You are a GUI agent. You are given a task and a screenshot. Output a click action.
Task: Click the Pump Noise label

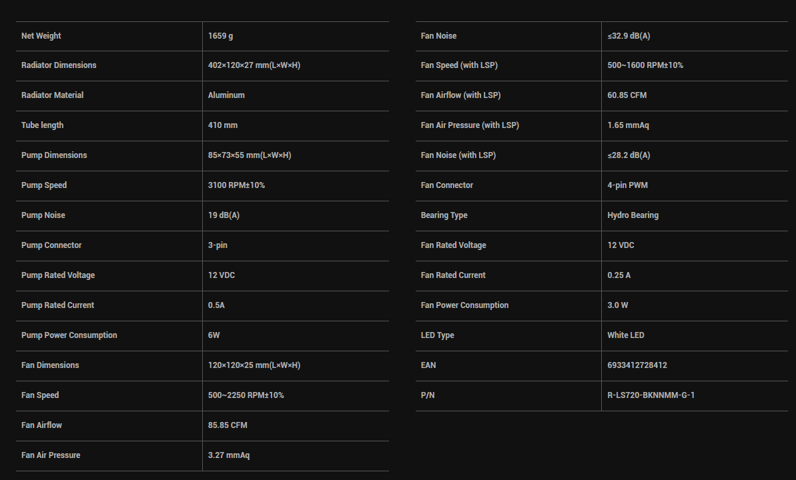point(43,215)
